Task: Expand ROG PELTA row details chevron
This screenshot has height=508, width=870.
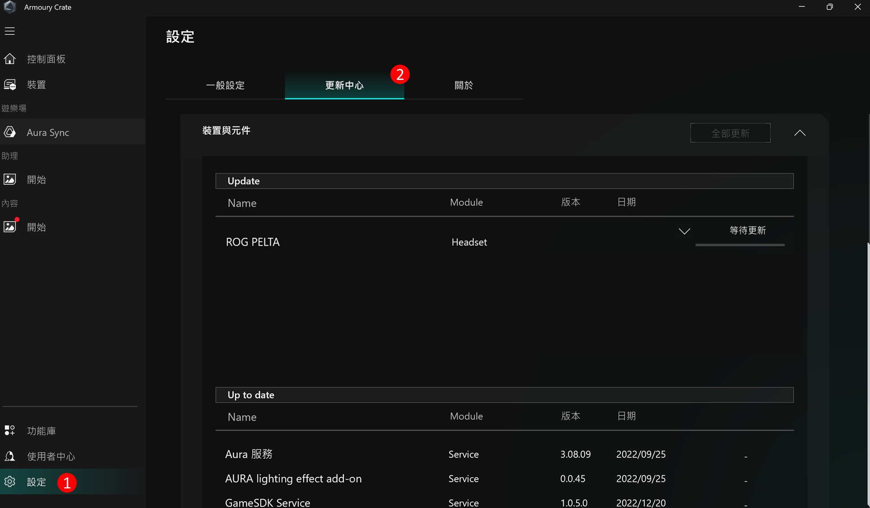Action: [x=684, y=231]
